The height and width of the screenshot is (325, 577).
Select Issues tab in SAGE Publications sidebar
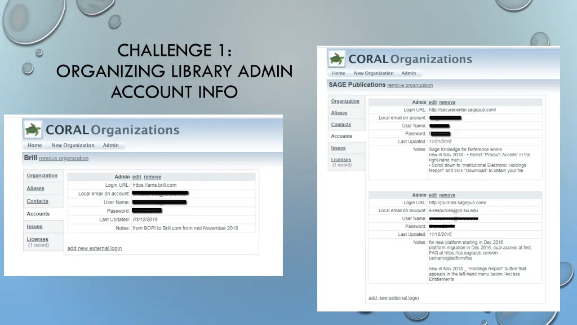pos(338,148)
